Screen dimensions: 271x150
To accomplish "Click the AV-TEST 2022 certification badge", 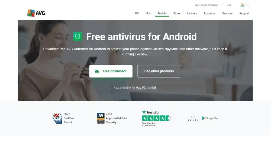I will coord(57,118).
